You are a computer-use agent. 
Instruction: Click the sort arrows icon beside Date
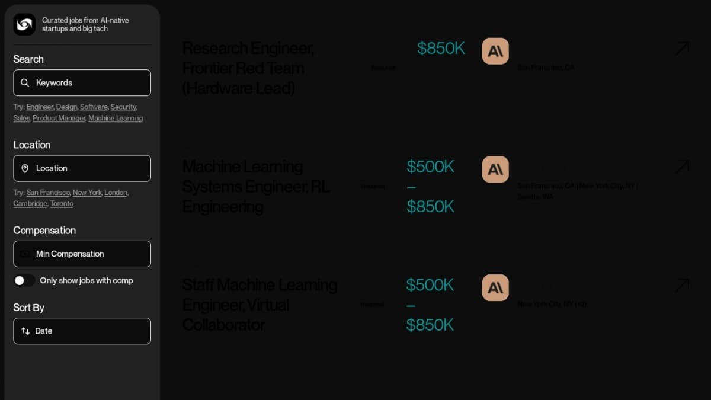point(25,331)
